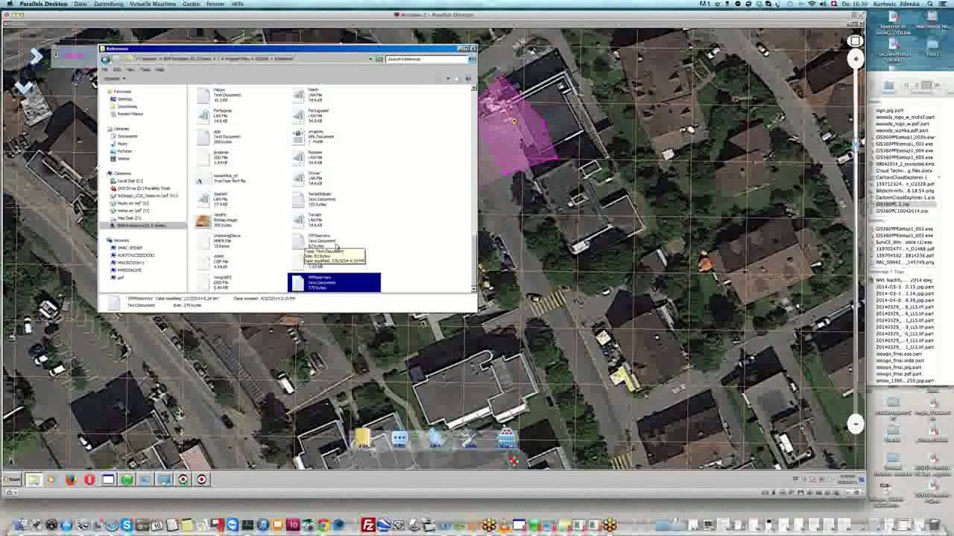This screenshot has height=536, width=954.
Task: Select the blue building tool in map toolbar
Action: [x=506, y=439]
